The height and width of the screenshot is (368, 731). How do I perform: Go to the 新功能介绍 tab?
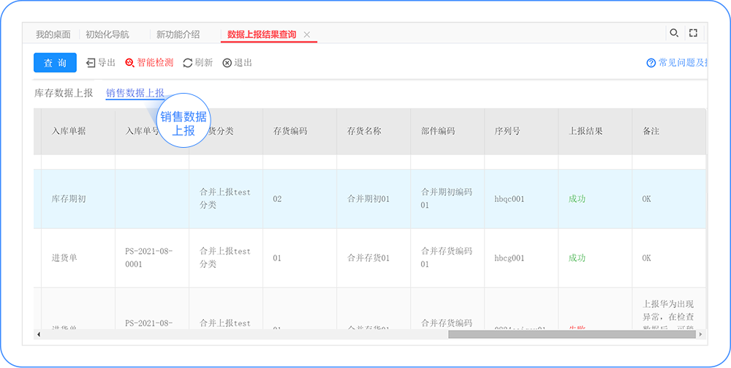(x=178, y=34)
